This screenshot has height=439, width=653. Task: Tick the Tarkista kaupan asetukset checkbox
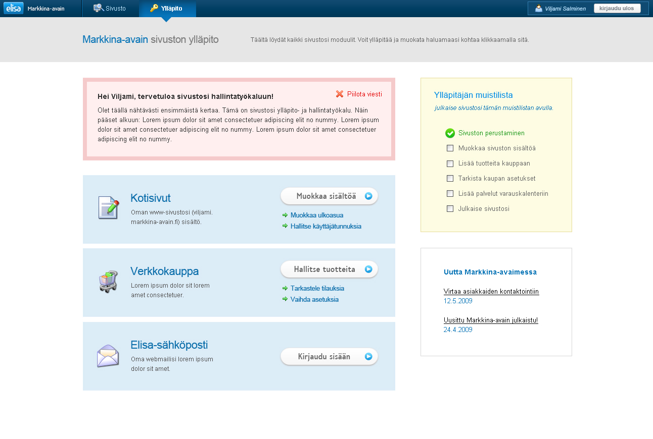[x=450, y=179]
